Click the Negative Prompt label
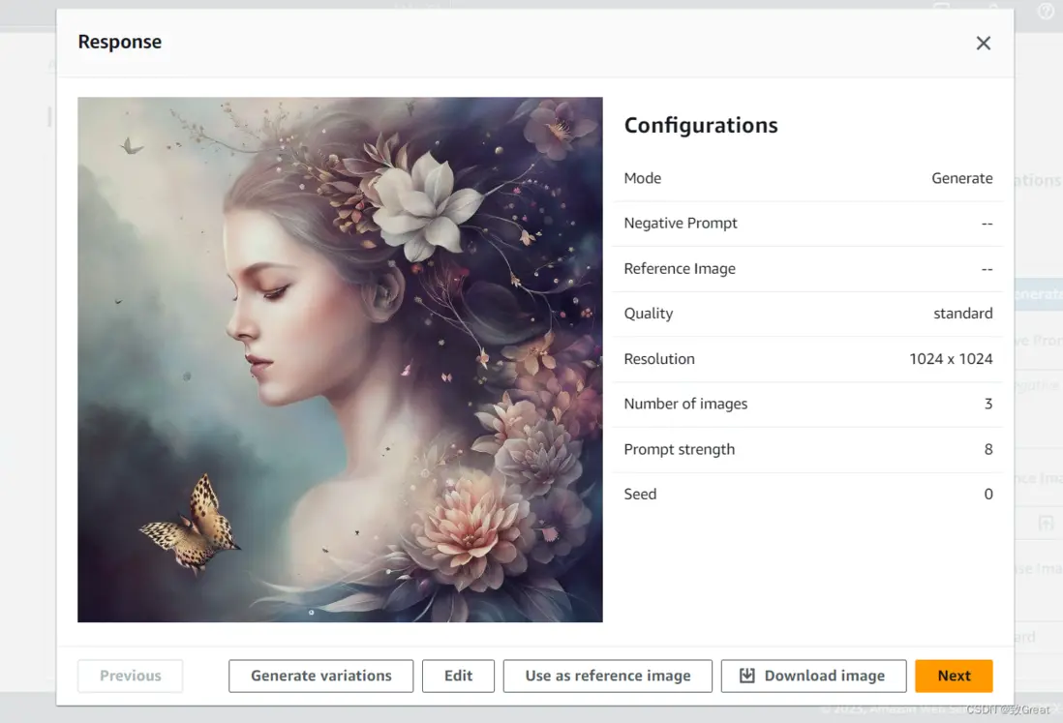Viewport: 1063px width, 723px height. [x=680, y=224]
